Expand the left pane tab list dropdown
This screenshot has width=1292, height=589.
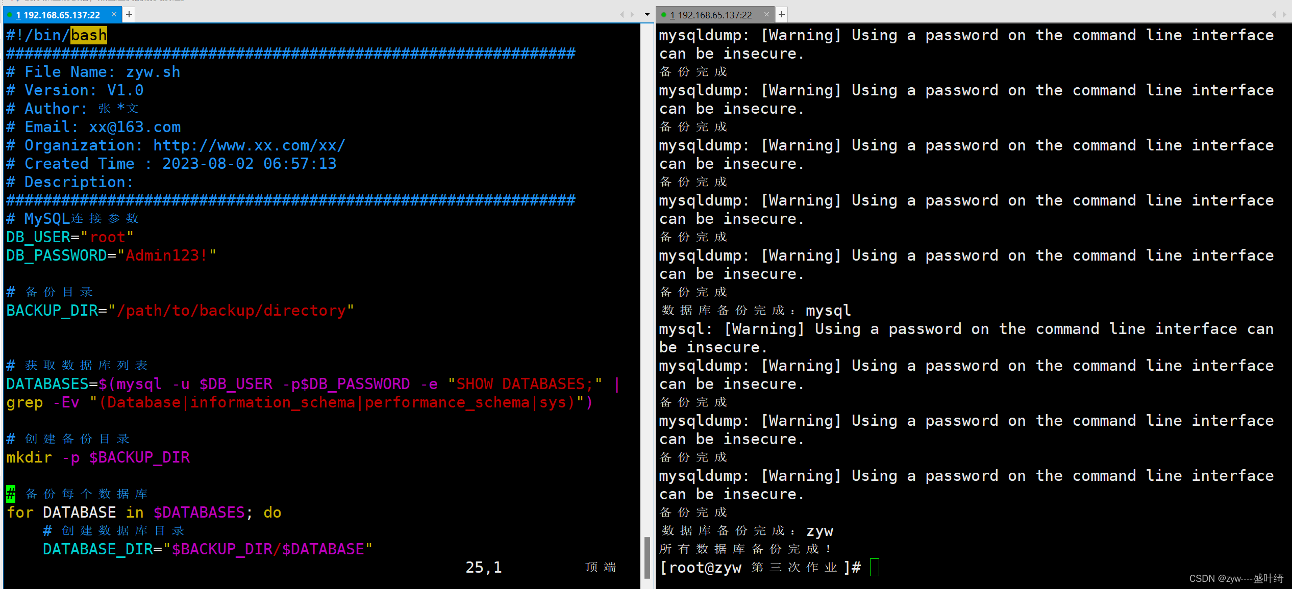pos(647,15)
